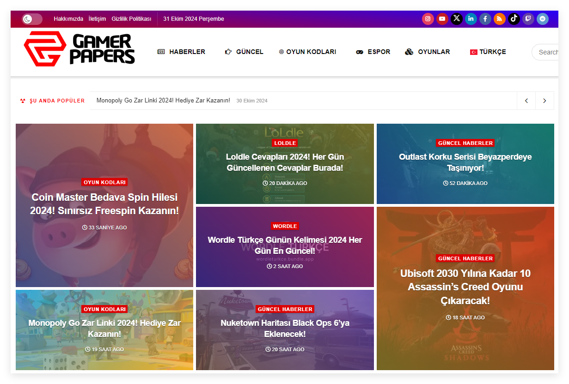Click the LinkedIn icon
The height and width of the screenshot is (384, 569).
click(x=471, y=19)
